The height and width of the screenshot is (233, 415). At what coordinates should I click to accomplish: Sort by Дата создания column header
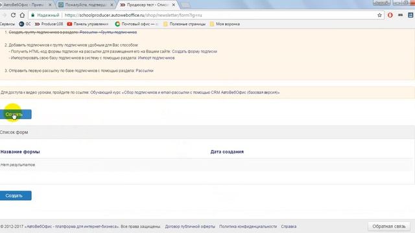point(227,152)
